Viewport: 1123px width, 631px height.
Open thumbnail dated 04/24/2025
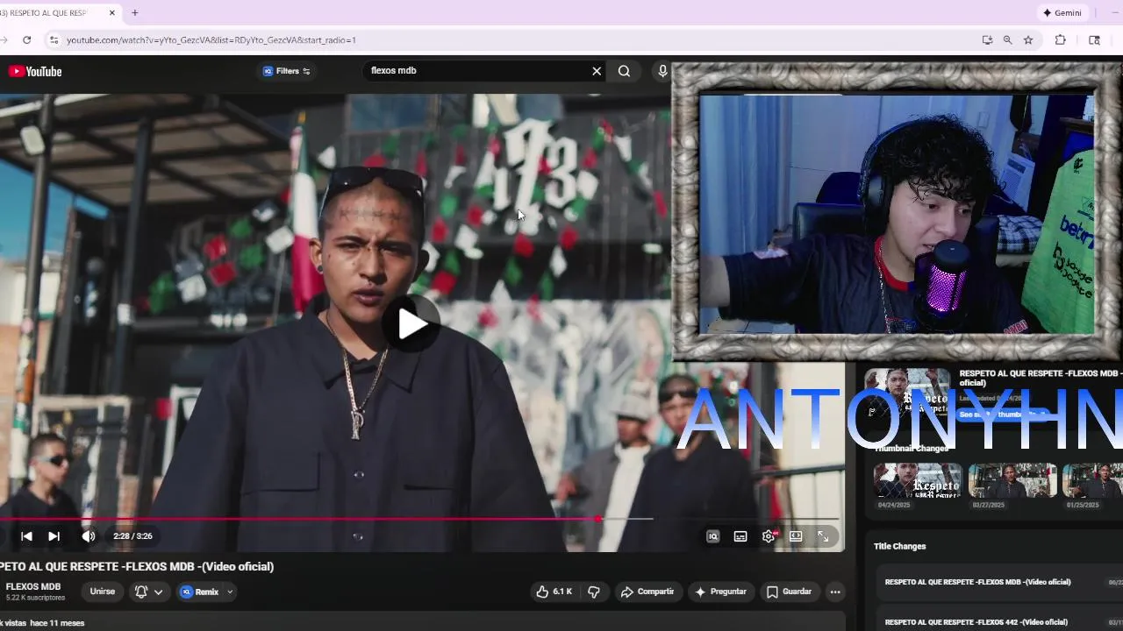pos(917,480)
